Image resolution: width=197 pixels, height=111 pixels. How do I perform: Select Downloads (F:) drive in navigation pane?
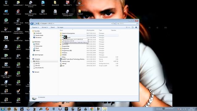pos(39,68)
